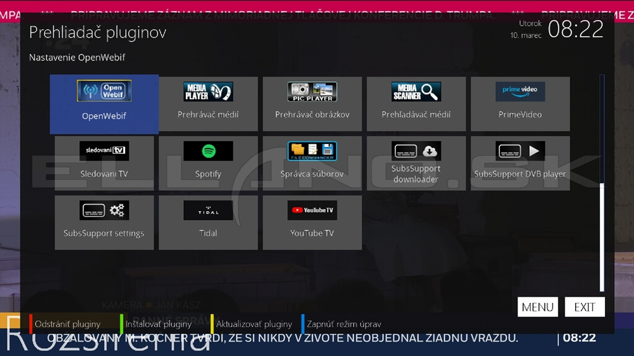
Task: Choose green Inštalovať pluginy option
Action: (x=158, y=324)
